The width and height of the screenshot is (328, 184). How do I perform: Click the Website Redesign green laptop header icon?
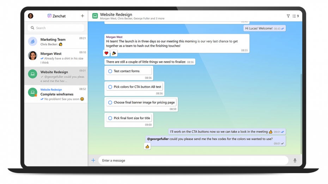(x=95, y=16)
